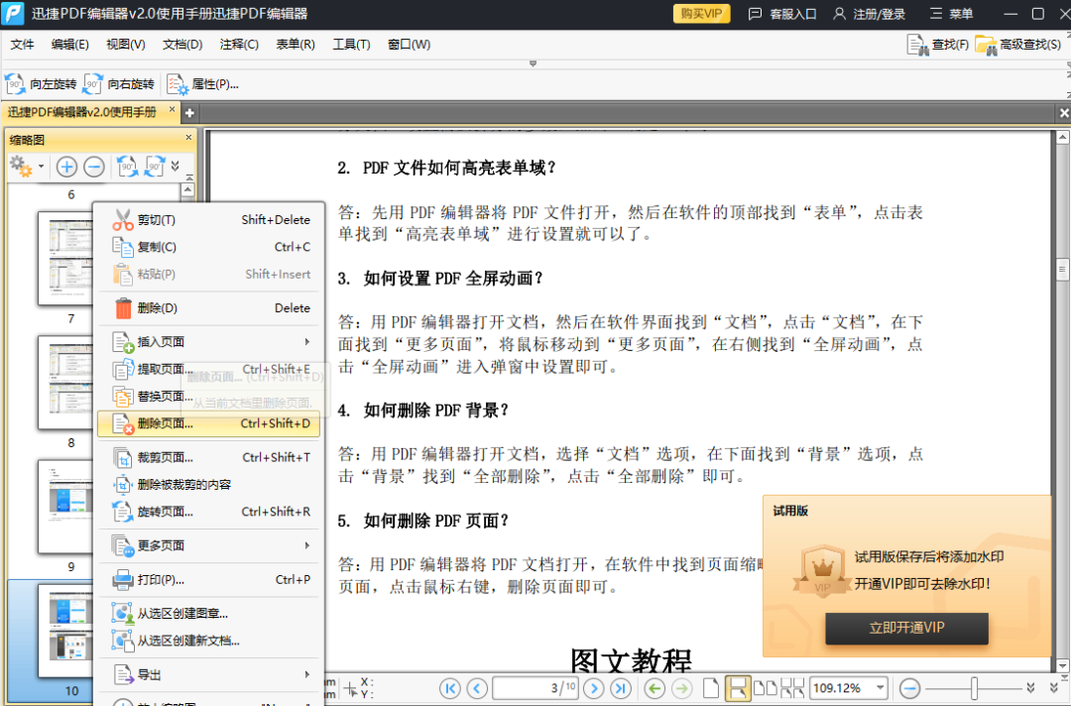
Task: Open the 菜单 hamburger menu
Action: point(951,14)
